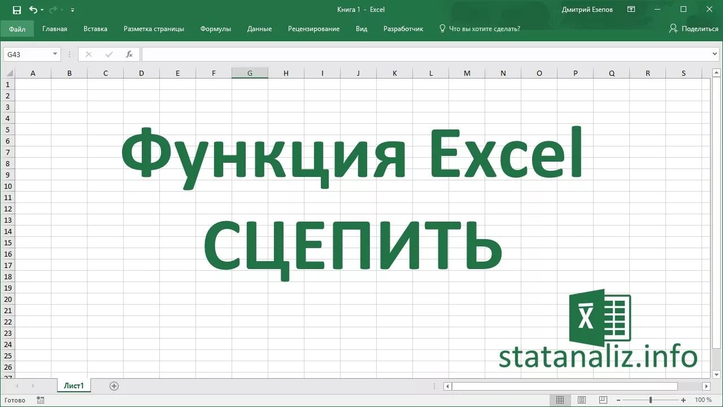Open the Разработчик tab
This screenshot has height=407, width=723.
[403, 29]
